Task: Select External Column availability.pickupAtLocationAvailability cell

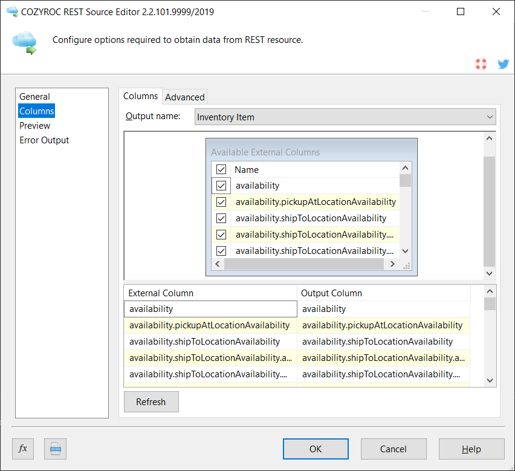Action: pos(210,325)
